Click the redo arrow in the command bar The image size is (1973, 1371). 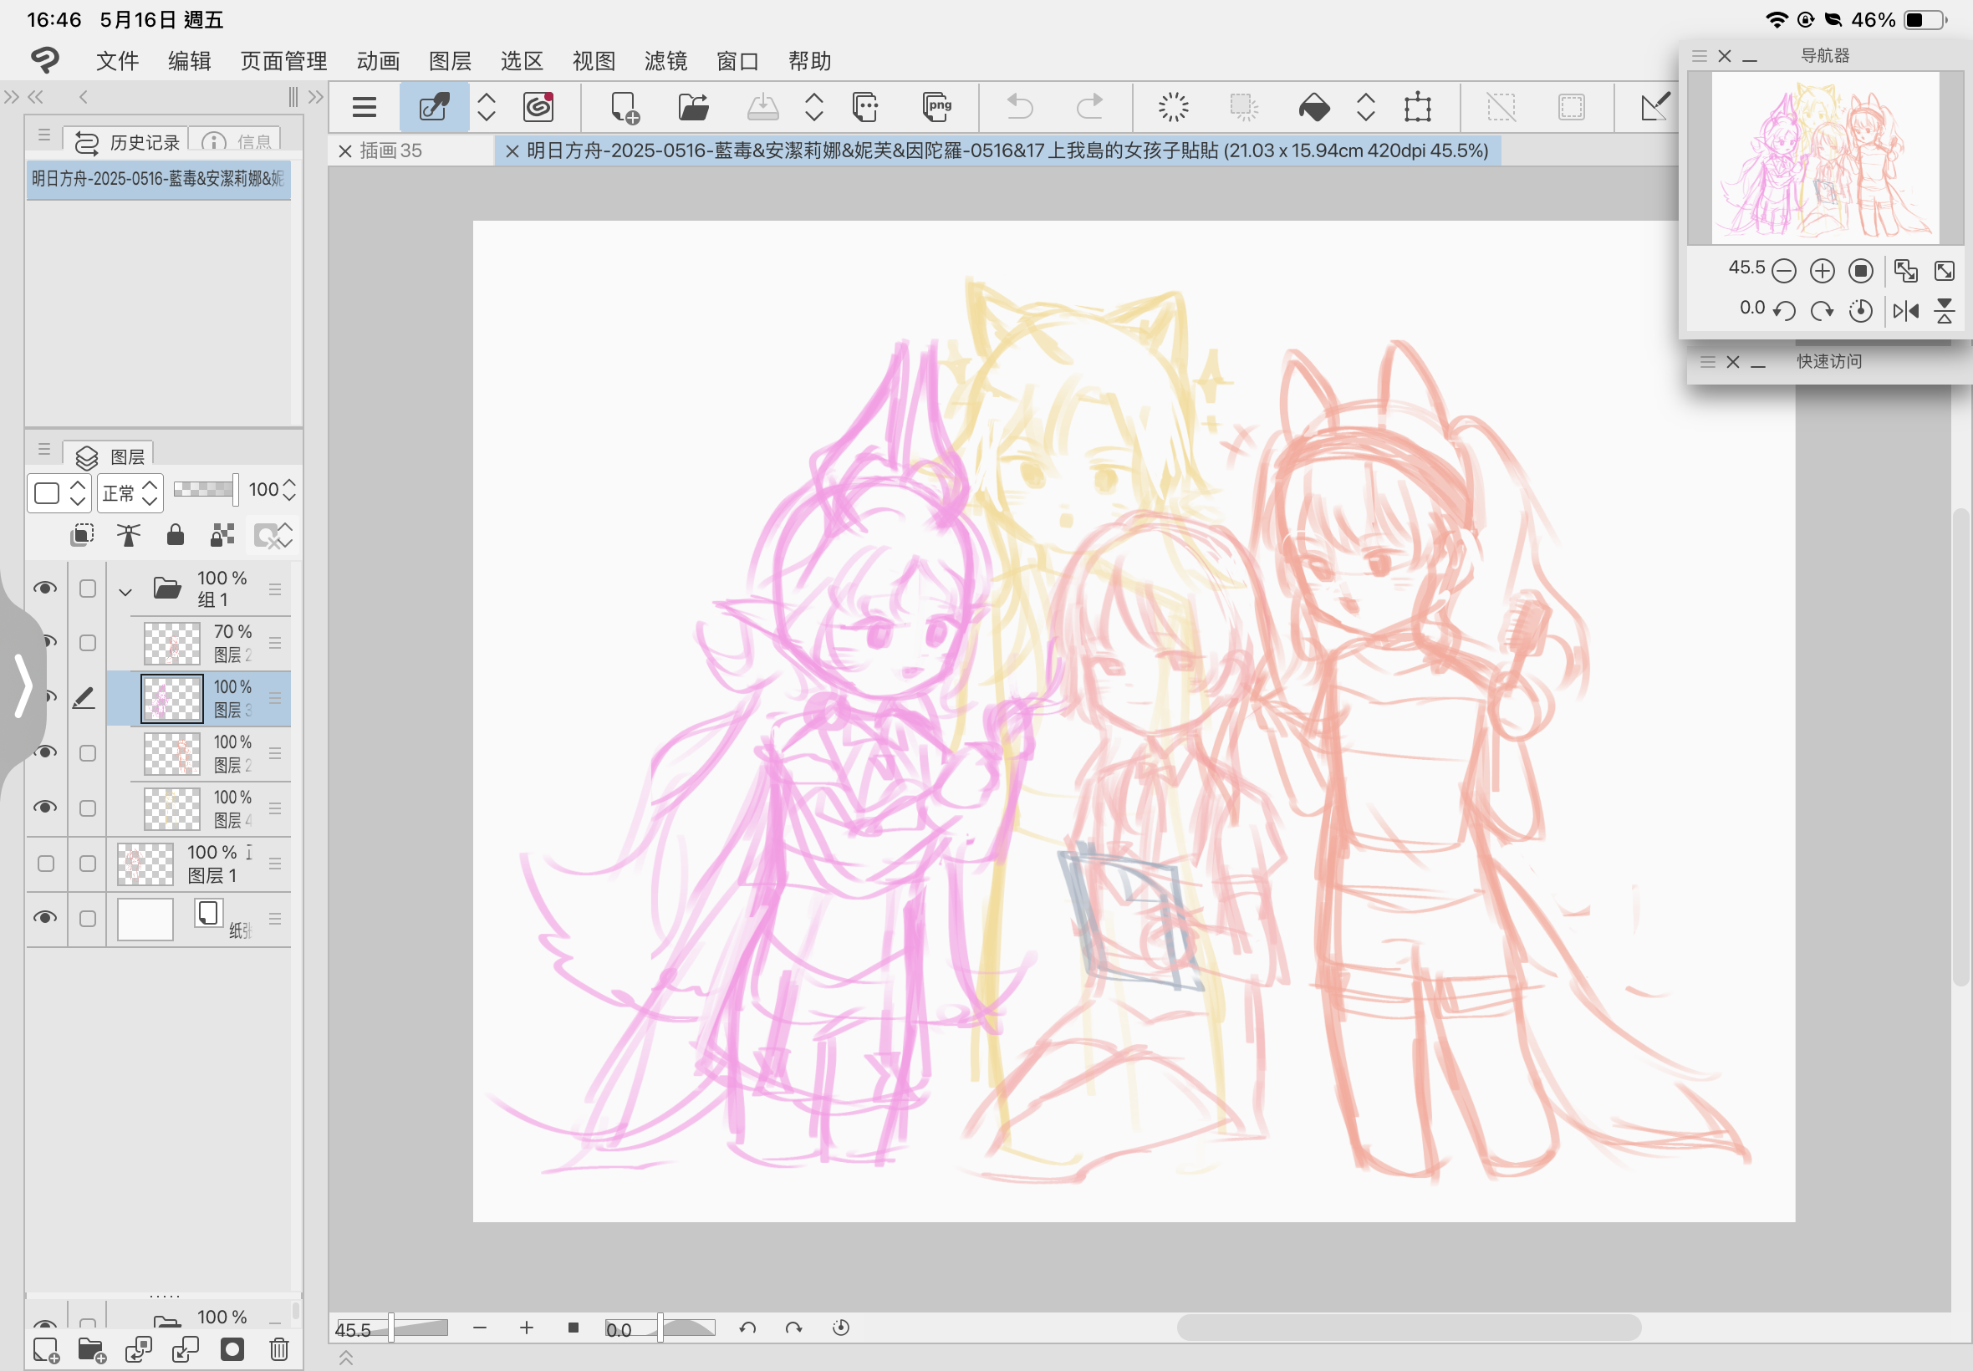1089,107
